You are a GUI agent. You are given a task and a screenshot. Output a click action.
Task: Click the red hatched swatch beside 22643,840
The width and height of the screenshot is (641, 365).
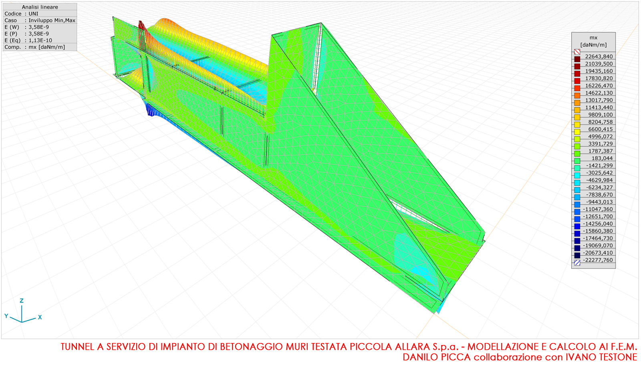(x=577, y=52)
